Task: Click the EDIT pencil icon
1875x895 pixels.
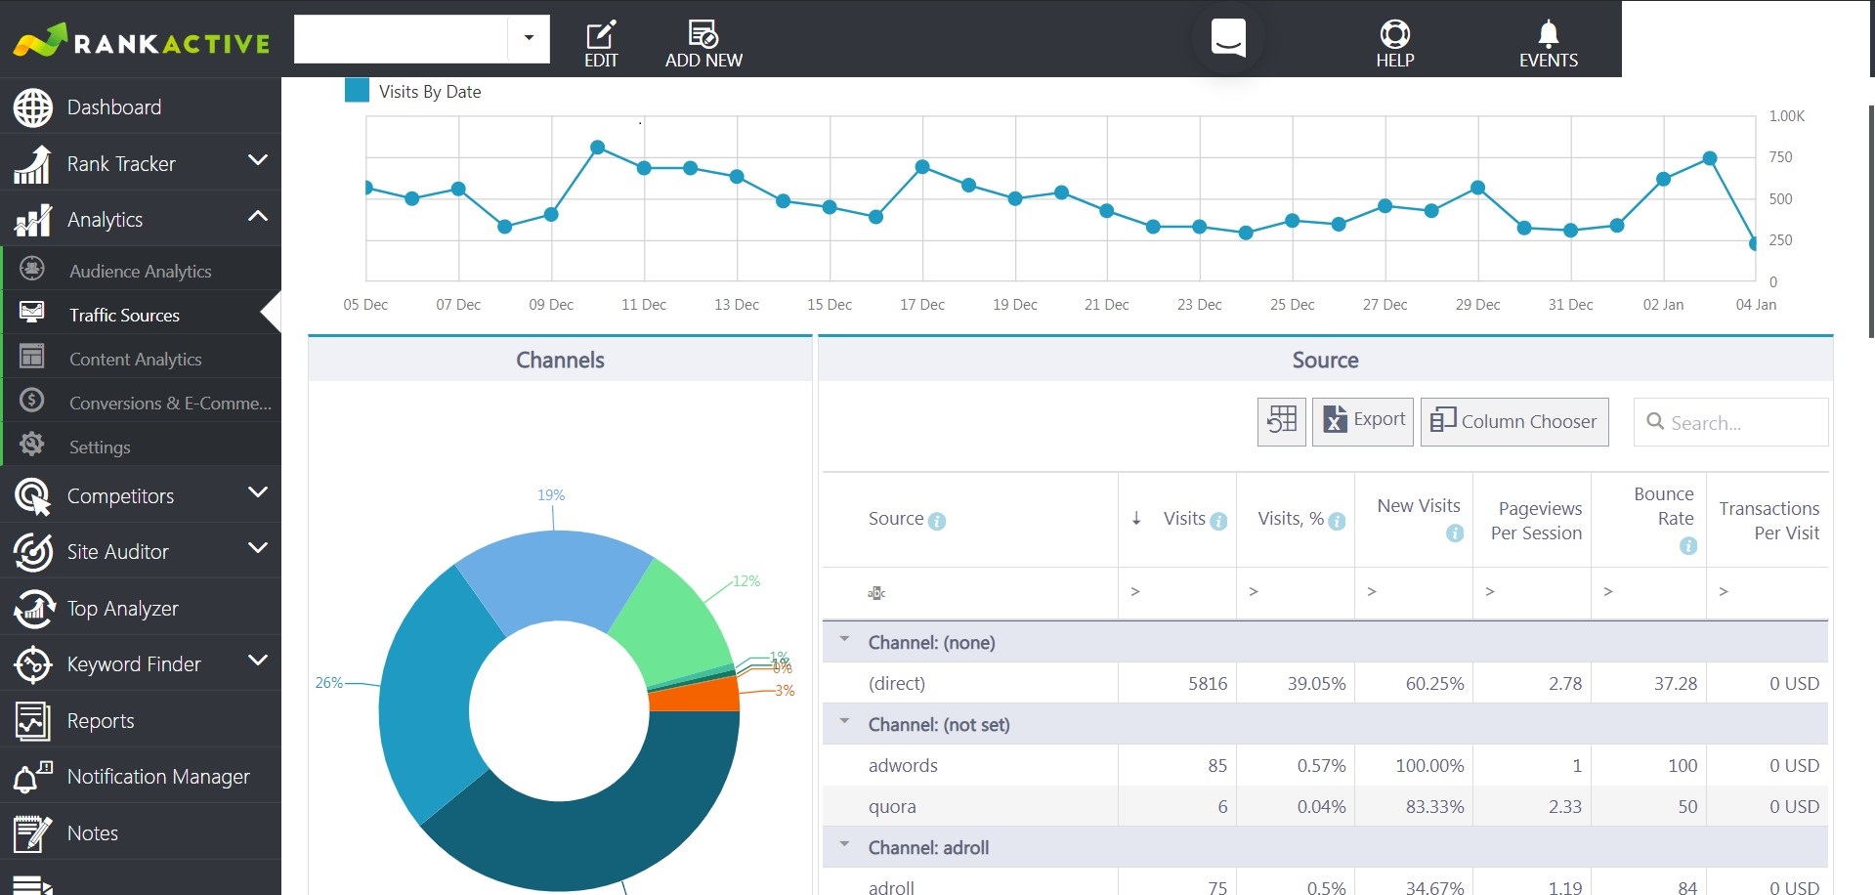Action: pos(600,34)
